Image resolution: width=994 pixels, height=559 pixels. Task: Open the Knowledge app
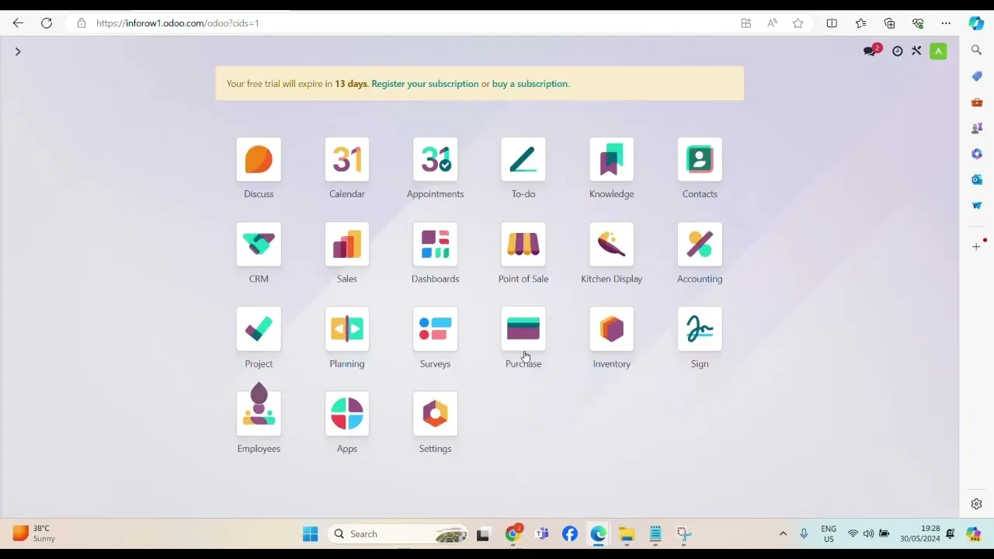click(x=612, y=160)
